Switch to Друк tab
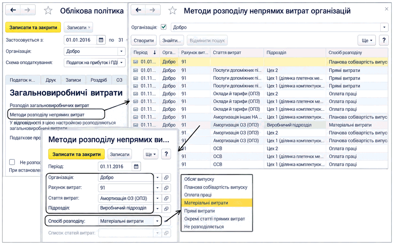 point(51,80)
